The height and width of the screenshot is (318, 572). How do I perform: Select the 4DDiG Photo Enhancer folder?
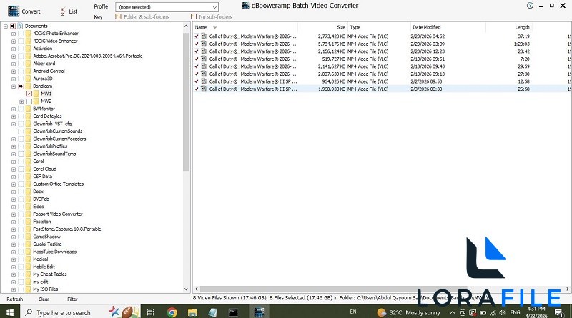click(56, 33)
